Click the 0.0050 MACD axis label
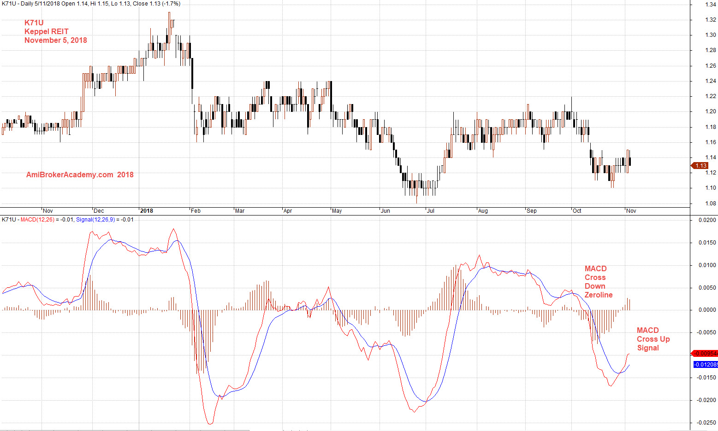Image resolution: width=718 pixels, height=431 pixels. pyautogui.click(x=707, y=287)
